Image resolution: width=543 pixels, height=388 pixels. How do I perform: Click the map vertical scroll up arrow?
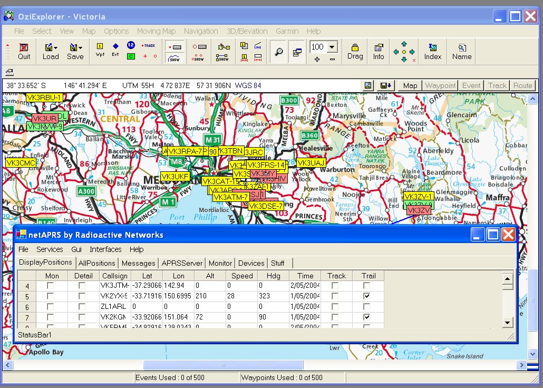[532, 100]
